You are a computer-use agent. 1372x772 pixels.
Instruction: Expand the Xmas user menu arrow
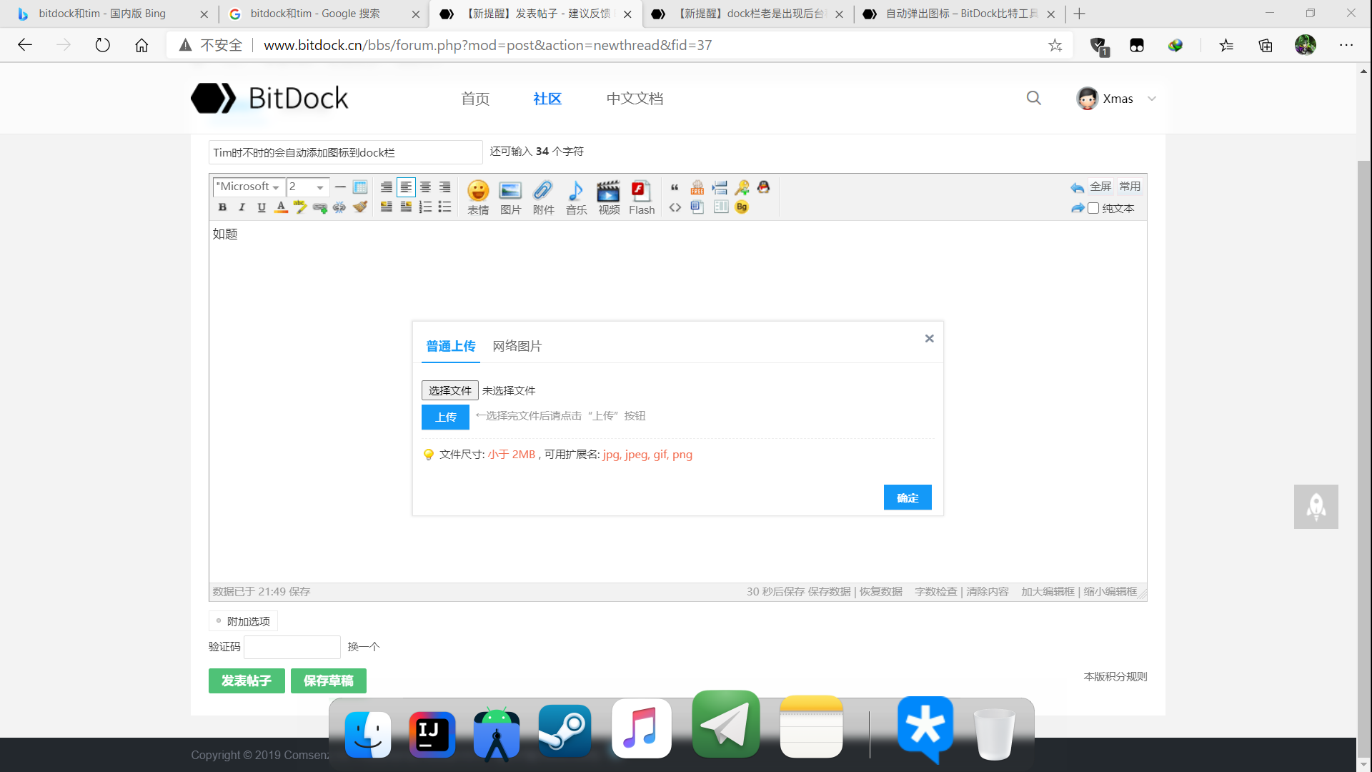(1151, 99)
